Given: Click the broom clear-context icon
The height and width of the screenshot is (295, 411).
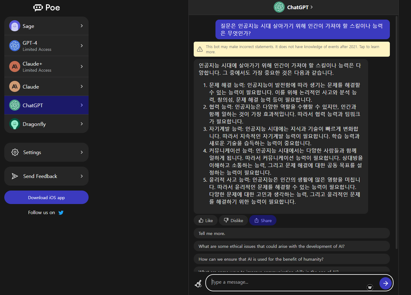Looking at the screenshot, I should (x=198, y=284).
